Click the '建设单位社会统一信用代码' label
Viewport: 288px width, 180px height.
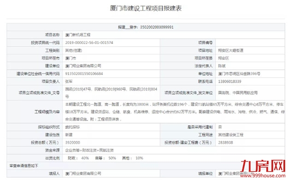point(38,74)
